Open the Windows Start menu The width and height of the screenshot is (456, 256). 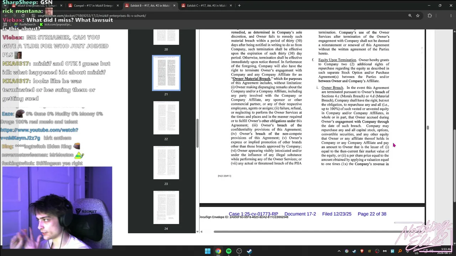pyautogui.click(x=208, y=251)
